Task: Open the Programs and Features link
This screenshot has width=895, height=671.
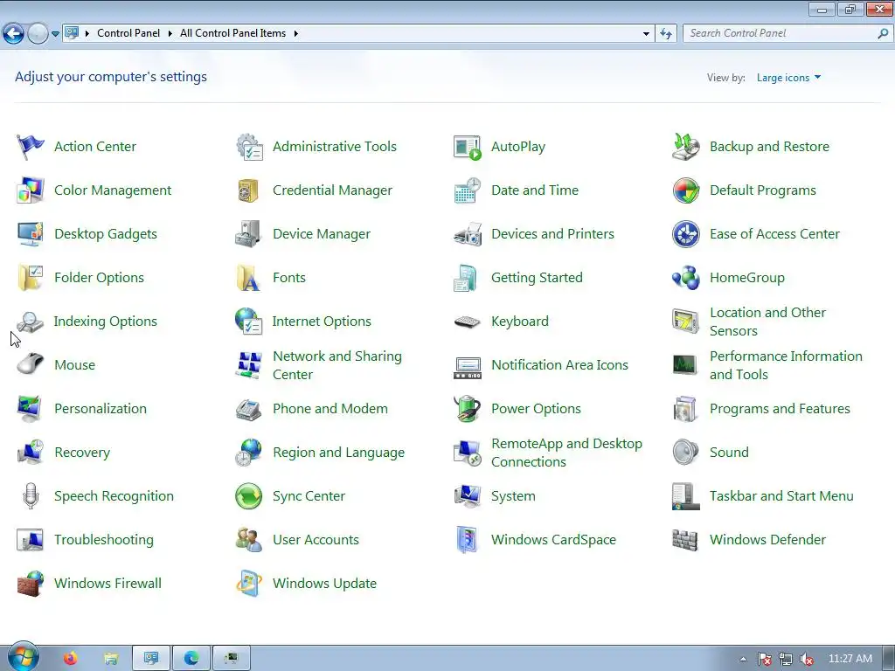Action: point(780,409)
